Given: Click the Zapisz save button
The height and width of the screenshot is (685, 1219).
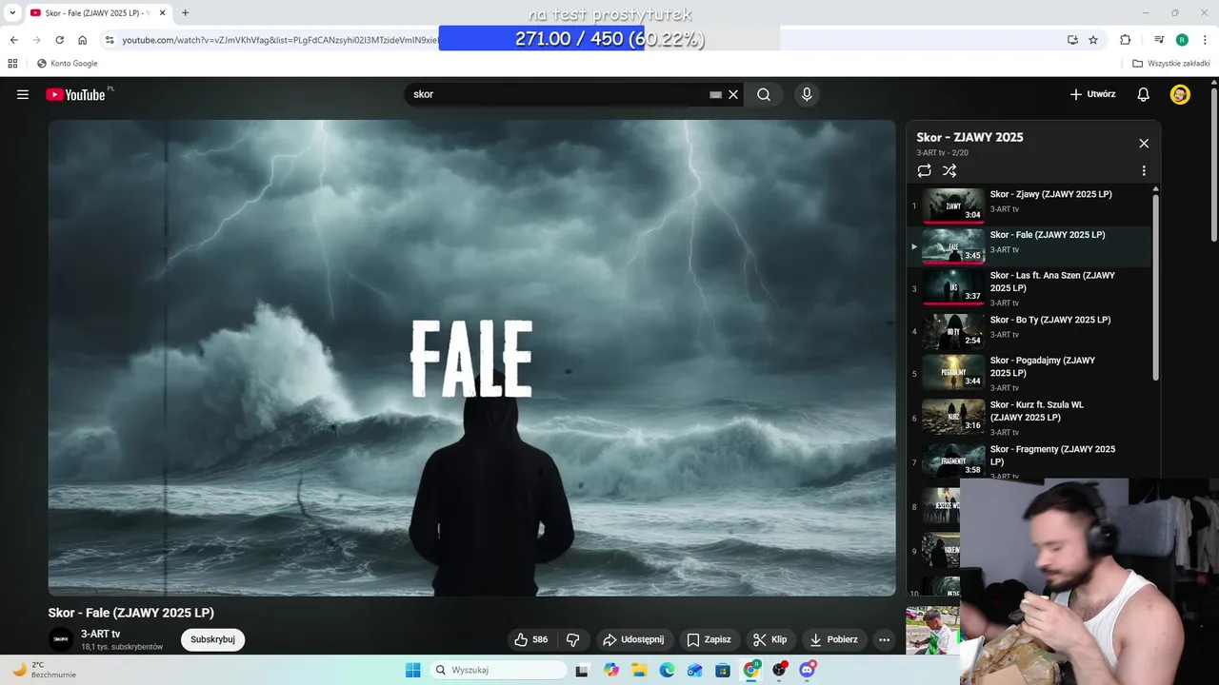Looking at the screenshot, I should point(709,639).
